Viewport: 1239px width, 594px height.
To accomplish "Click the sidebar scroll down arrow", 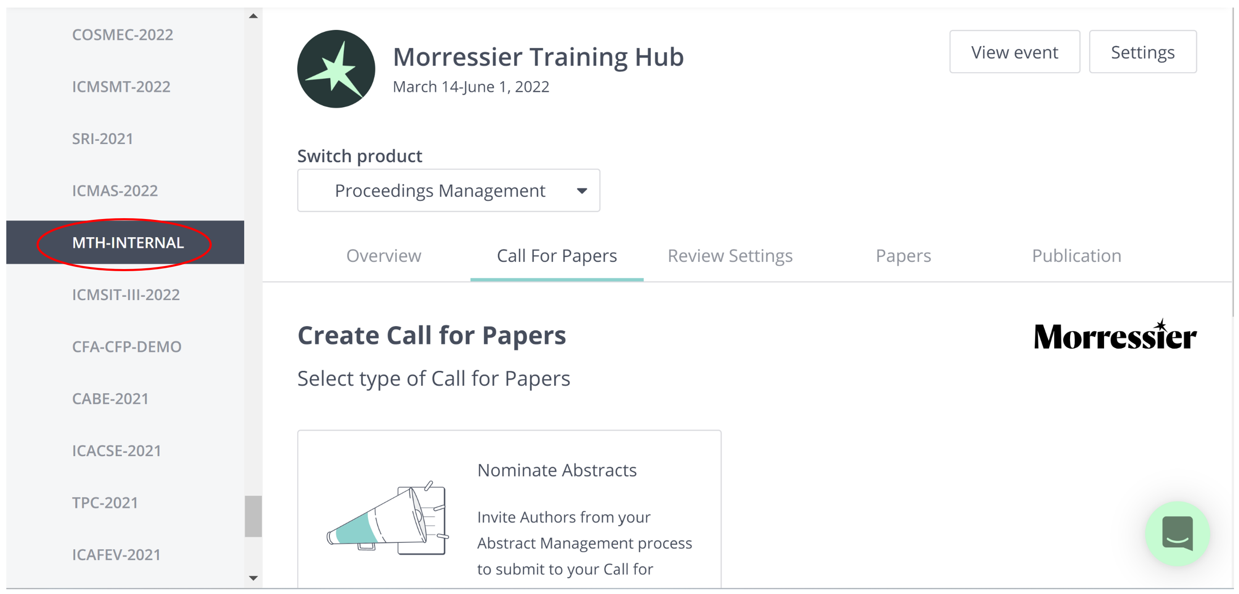I will (253, 578).
